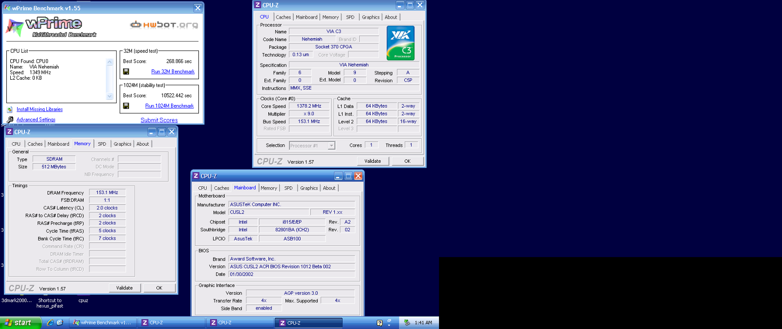The image size is (782, 329).
Task: Open SPD tab in the processor CPU-Z window
Action: click(350, 17)
